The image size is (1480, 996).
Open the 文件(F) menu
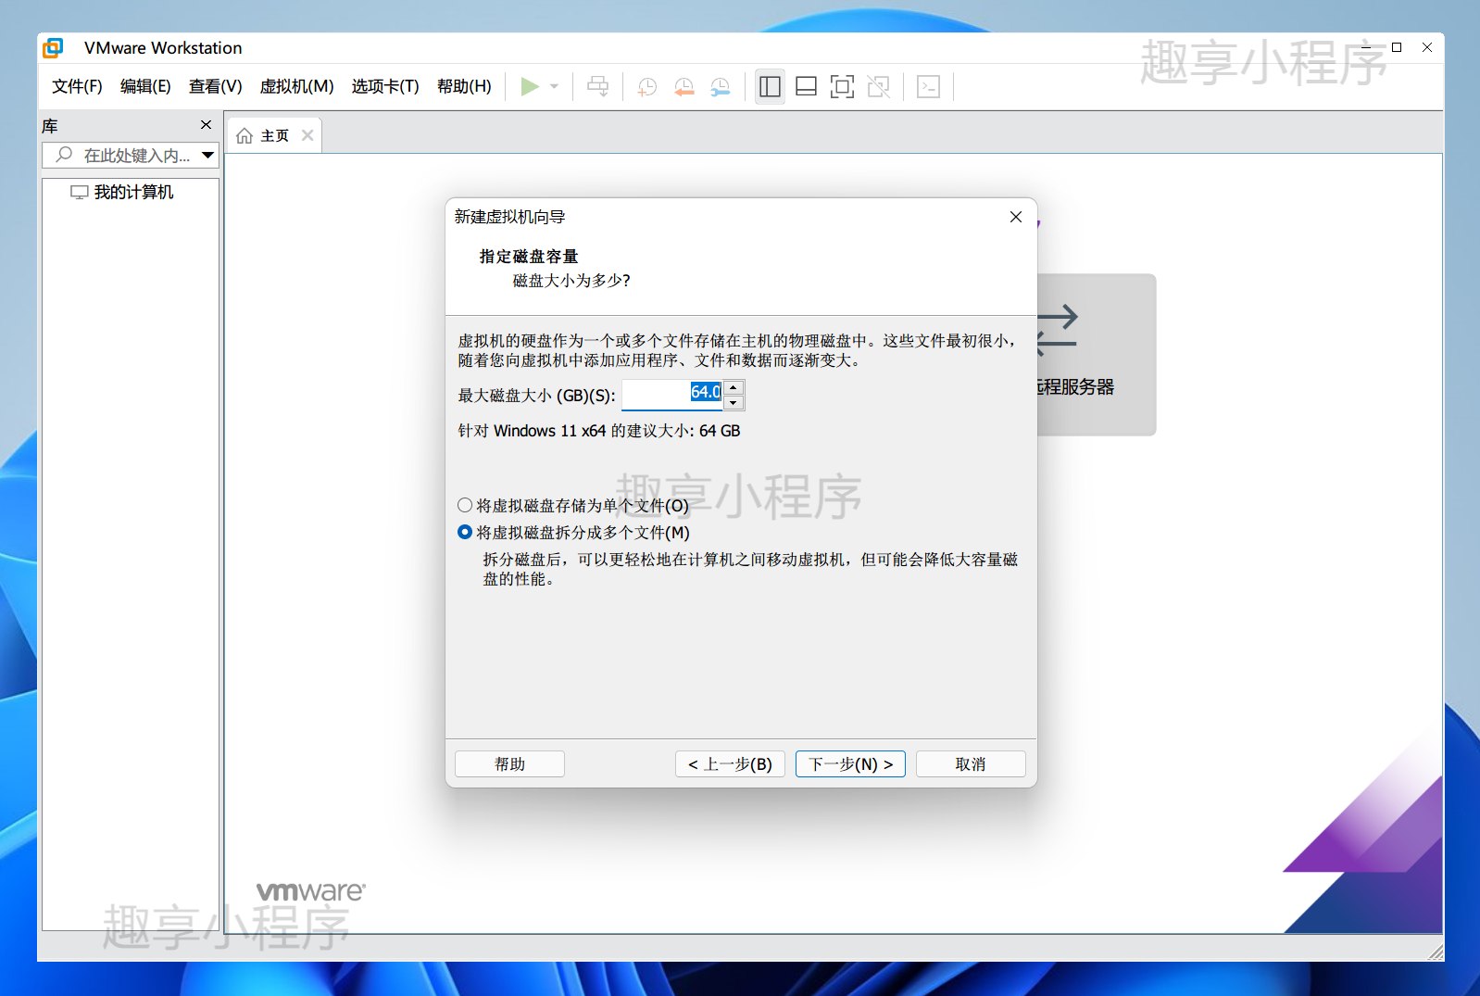[x=77, y=86]
